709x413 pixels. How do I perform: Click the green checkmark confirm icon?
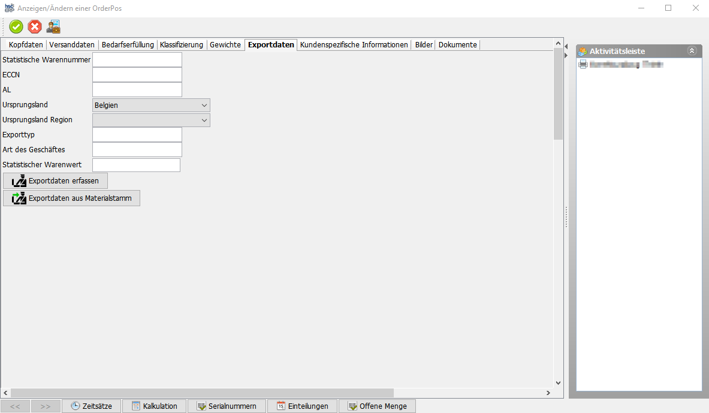[16, 27]
